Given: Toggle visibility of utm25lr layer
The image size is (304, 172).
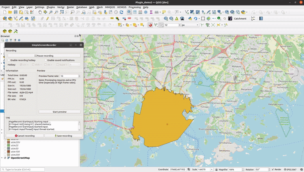Looking at the screenshot, I should 5,142.
